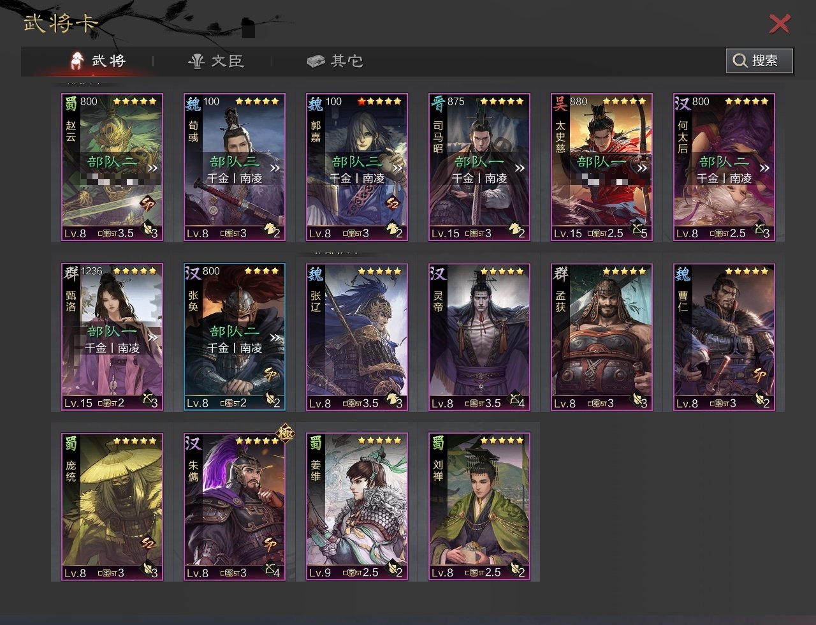This screenshot has width=816, height=625.
Task: Select the 张奂 four-star card
Action: coord(235,337)
